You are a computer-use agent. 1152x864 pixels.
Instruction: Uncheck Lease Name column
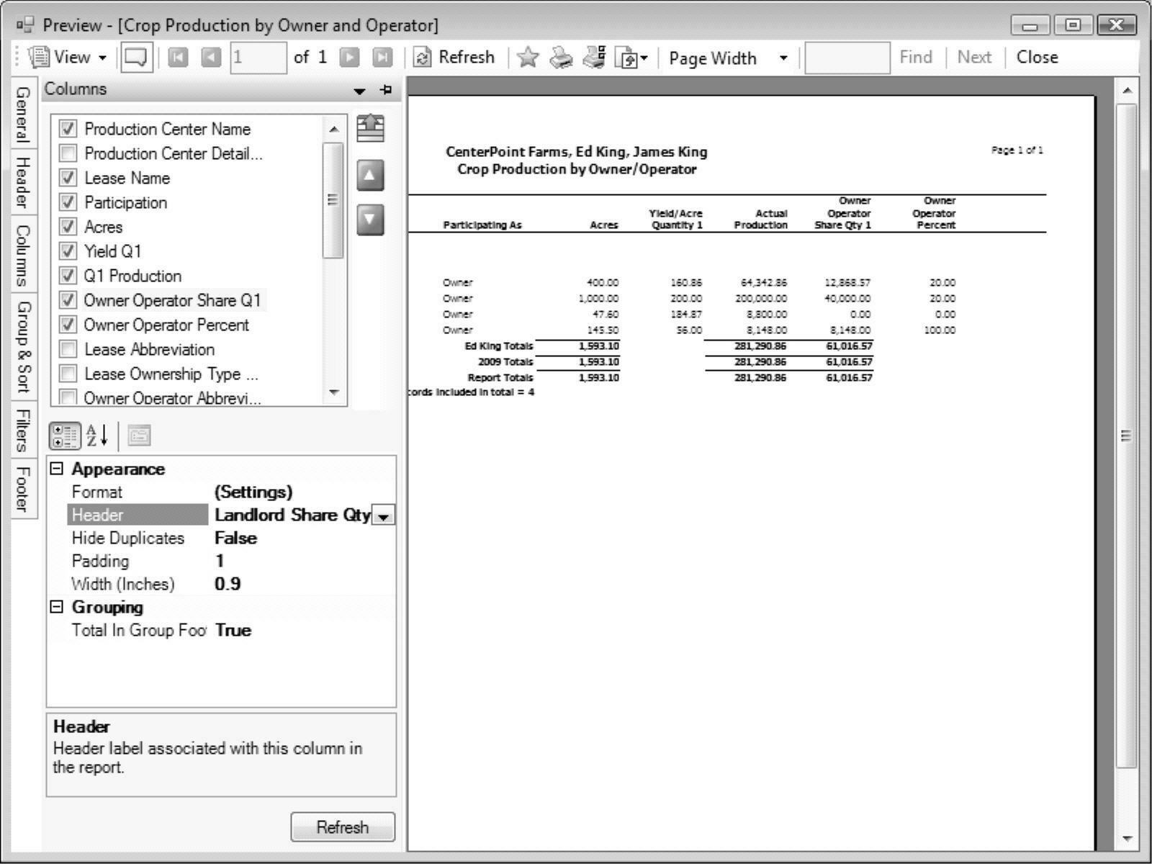click(x=68, y=178)
